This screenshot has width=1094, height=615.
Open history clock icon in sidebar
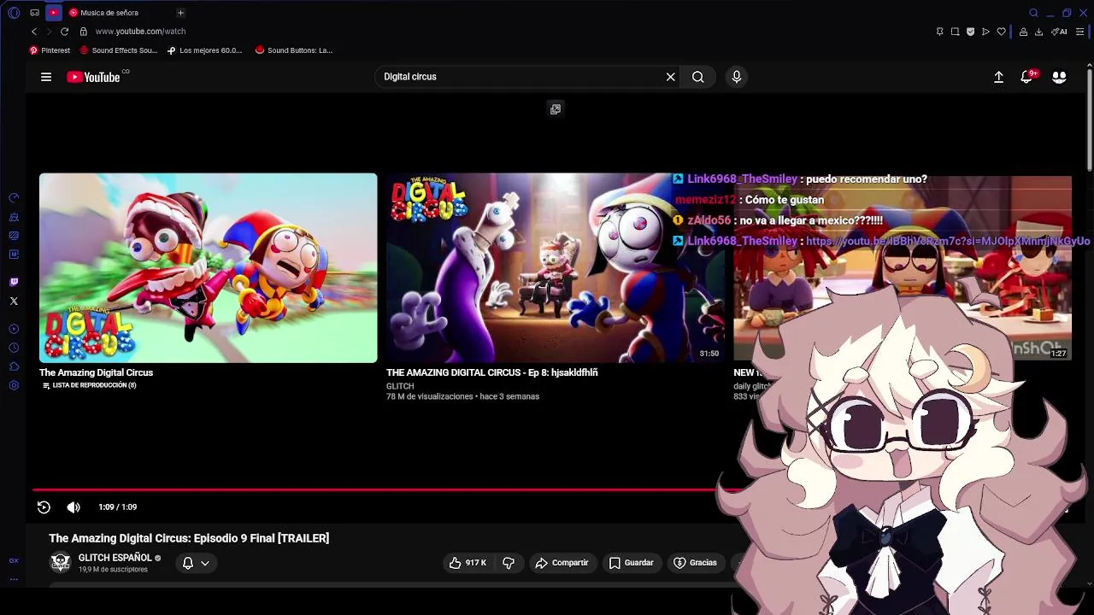pos(14,348)
